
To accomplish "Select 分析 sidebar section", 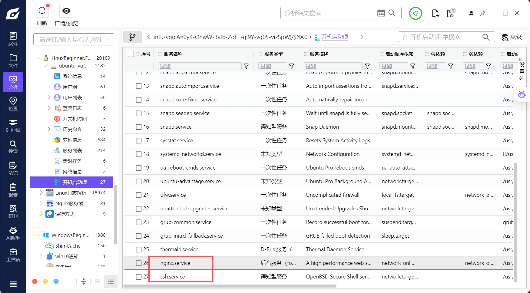I will pyautogui.click(x=13, y=82).
